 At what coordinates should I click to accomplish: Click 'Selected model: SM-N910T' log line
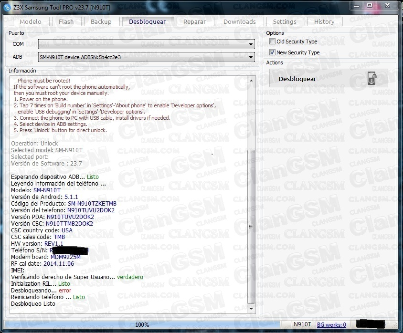coord(47,150)
